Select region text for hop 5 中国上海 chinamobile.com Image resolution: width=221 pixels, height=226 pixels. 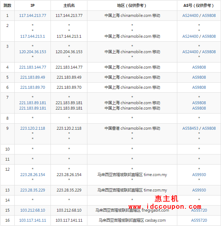click(132, 77)
